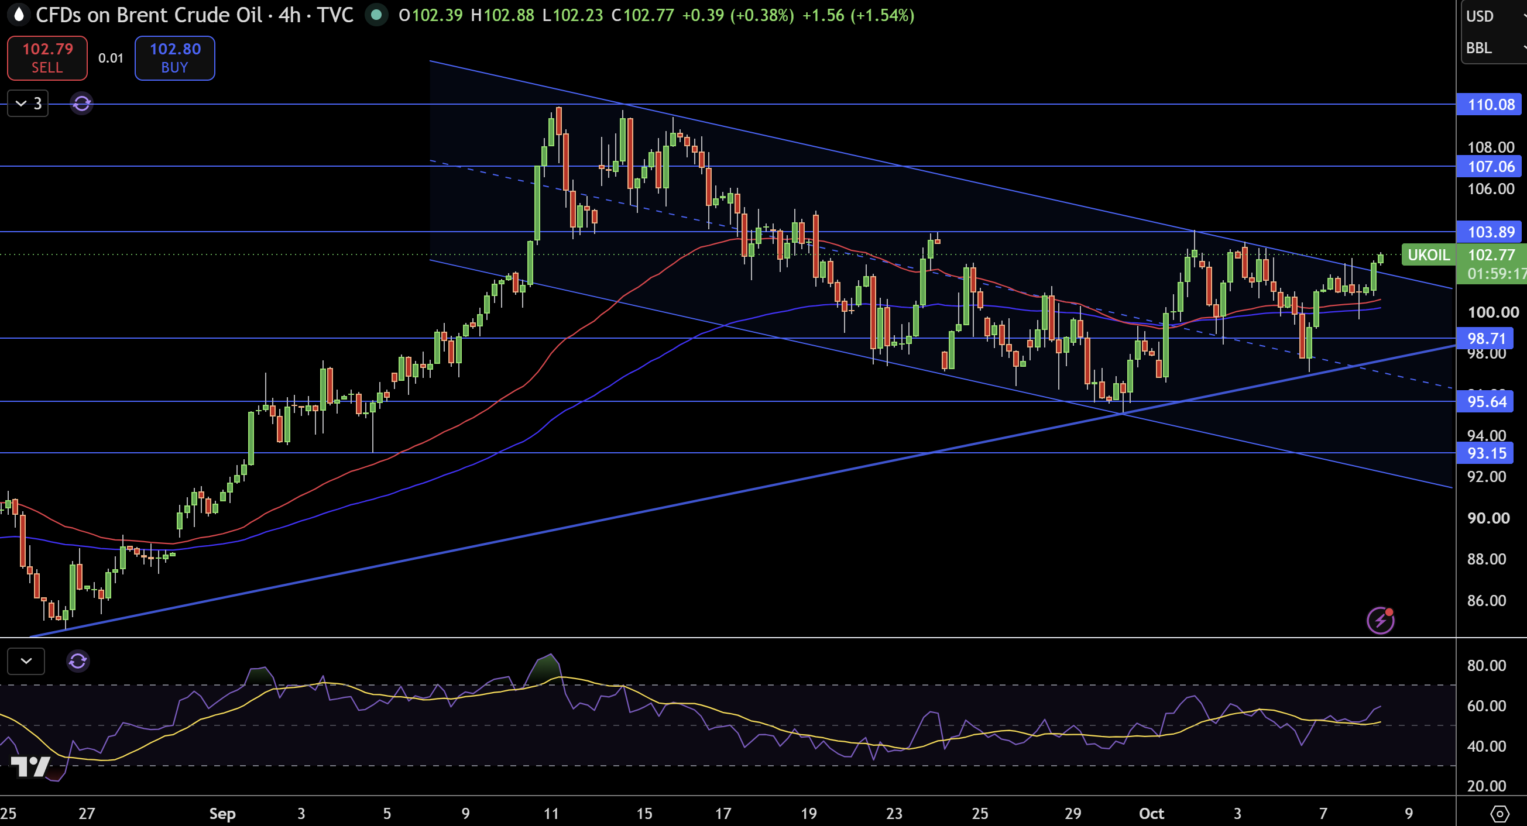Select the 107.06 price level label

(x=1489, y=167)
